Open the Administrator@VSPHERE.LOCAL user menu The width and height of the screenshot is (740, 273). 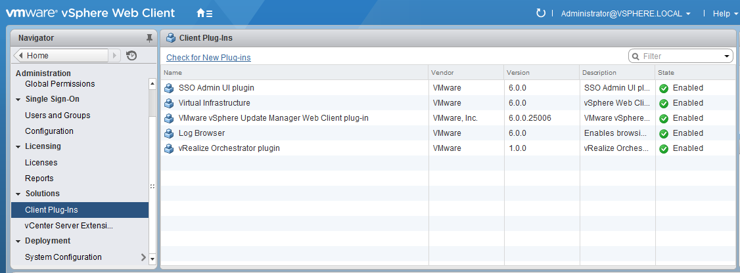[x=625, y=13]
